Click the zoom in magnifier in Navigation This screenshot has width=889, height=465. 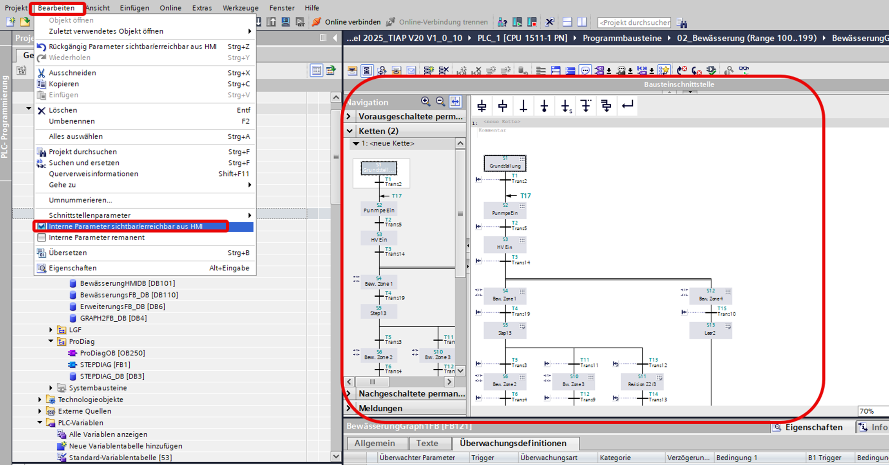click(x=425, y=102)
